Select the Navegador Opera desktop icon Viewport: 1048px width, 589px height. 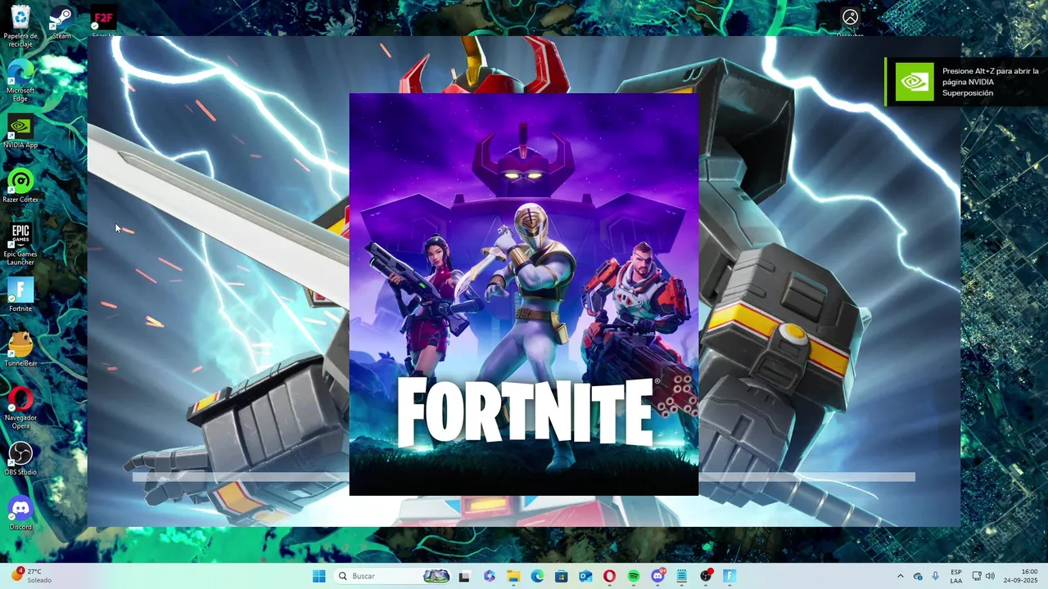click(x=20, y=408)
